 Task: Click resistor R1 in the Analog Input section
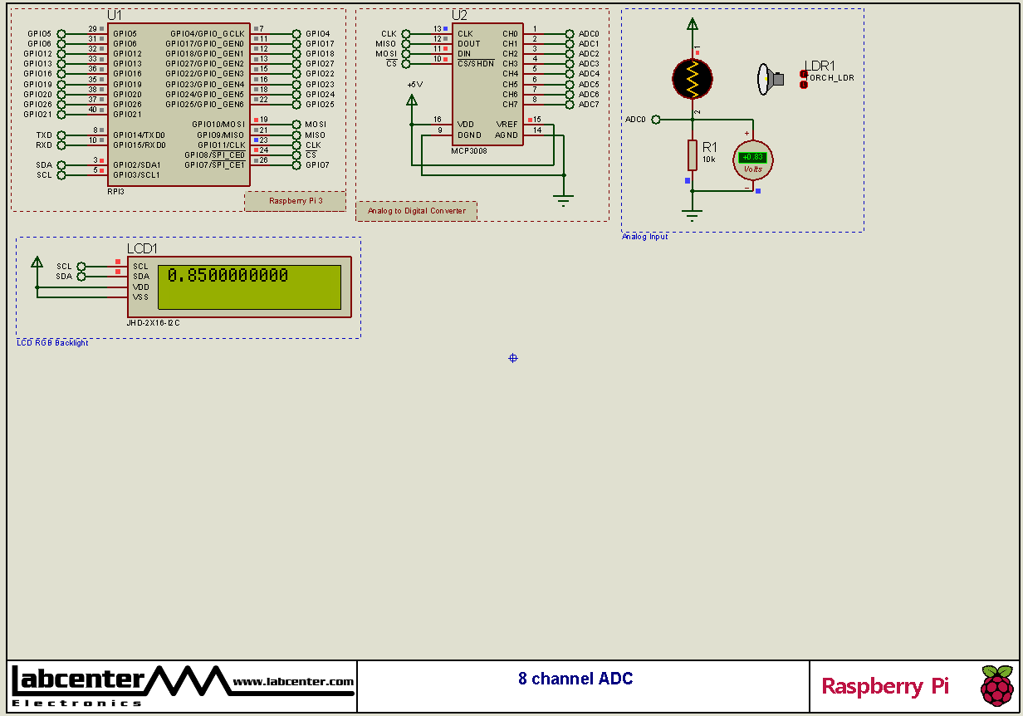(x=693, y=154)
